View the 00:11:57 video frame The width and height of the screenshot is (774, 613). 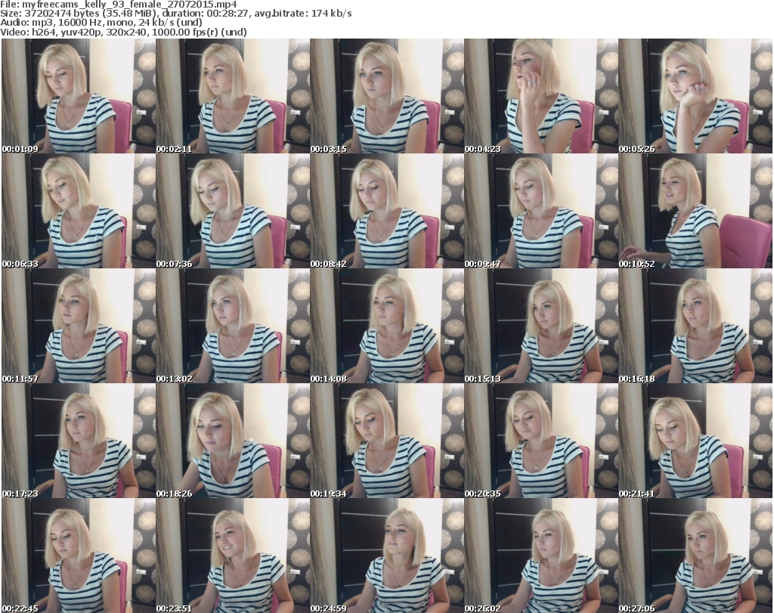click(x=79, y=326)
